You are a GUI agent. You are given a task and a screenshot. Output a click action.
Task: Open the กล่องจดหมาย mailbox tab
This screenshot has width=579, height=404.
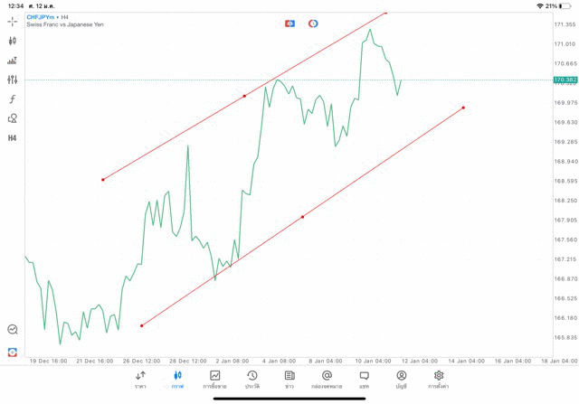coord(327,380)
